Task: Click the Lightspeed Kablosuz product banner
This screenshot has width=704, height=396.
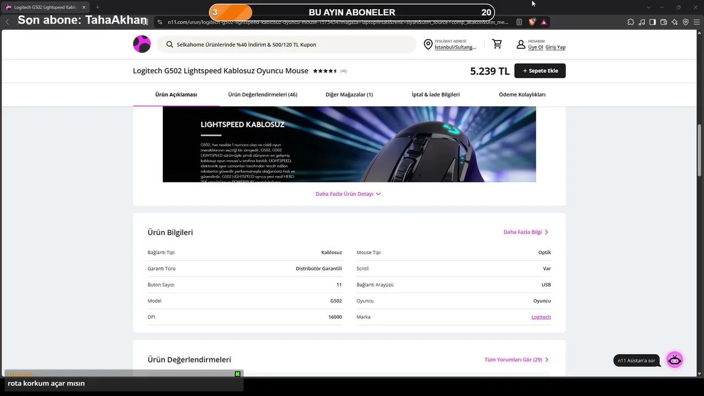Action: click(349, 144)
